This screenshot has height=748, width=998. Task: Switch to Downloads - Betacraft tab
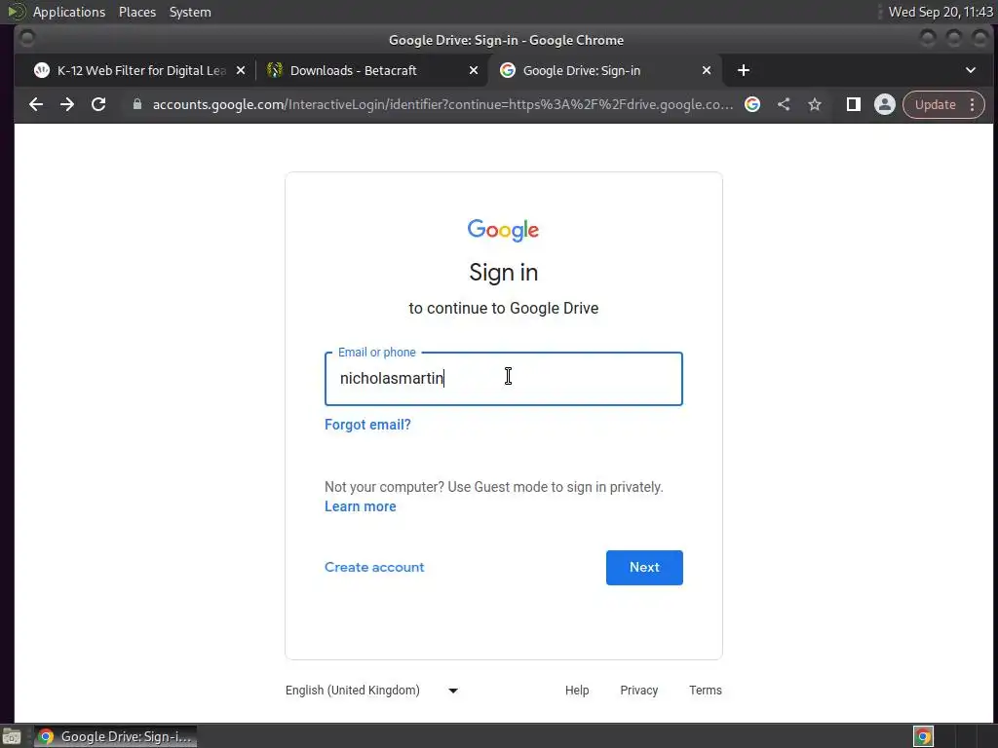[372, 70]
